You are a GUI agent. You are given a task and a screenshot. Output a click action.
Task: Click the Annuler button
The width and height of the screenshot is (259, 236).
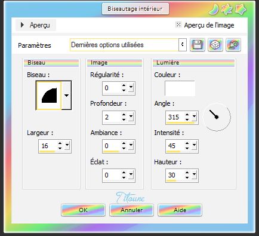[x=131, y=210]
